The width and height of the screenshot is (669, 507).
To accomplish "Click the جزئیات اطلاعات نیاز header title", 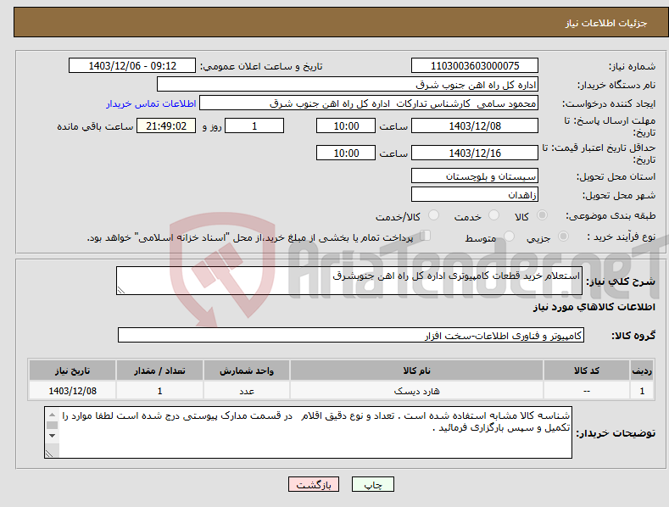I will pyautogui.click(x=606, y=23).
